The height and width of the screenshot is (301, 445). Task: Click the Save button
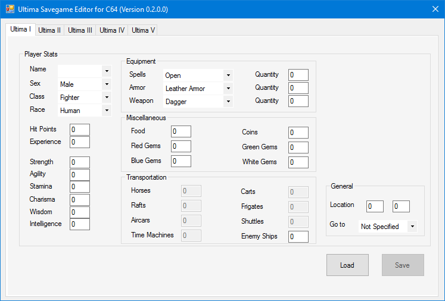coord(403,265)
